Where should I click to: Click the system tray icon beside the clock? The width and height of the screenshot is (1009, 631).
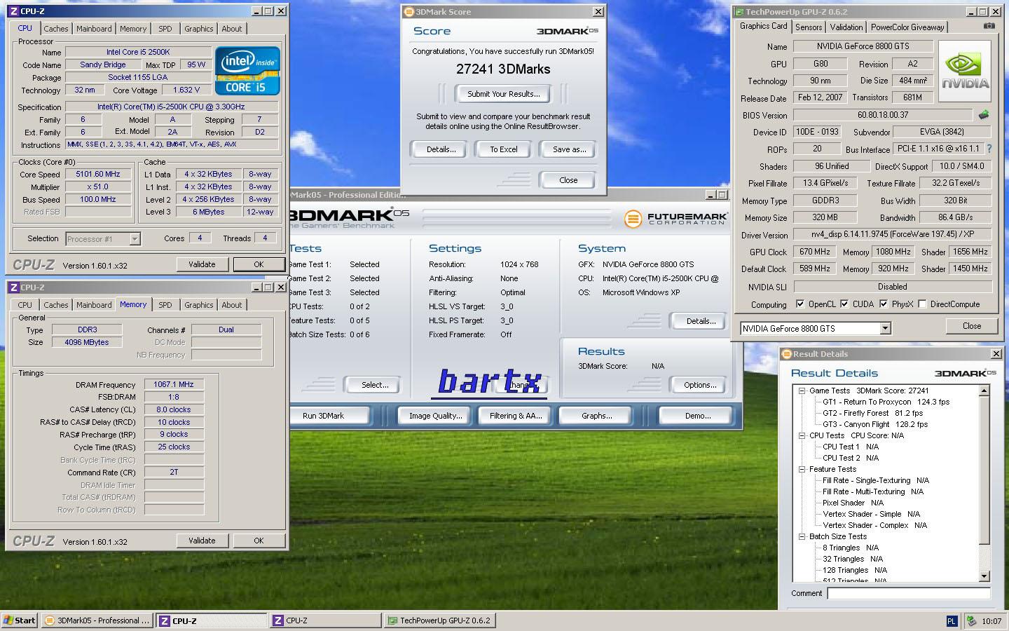(971, 620)
